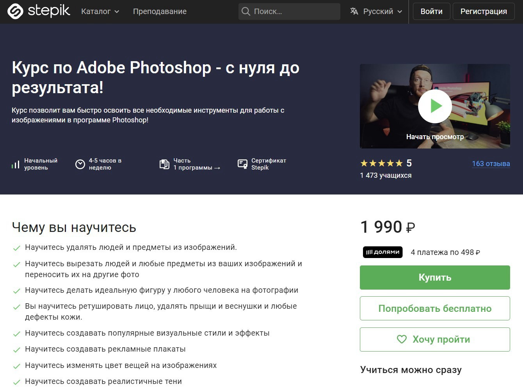The width and height of the screenshot is (523, 389).
Task: Click the magnifier search icon
Action: pyautogui.click(x=246, y=11)
